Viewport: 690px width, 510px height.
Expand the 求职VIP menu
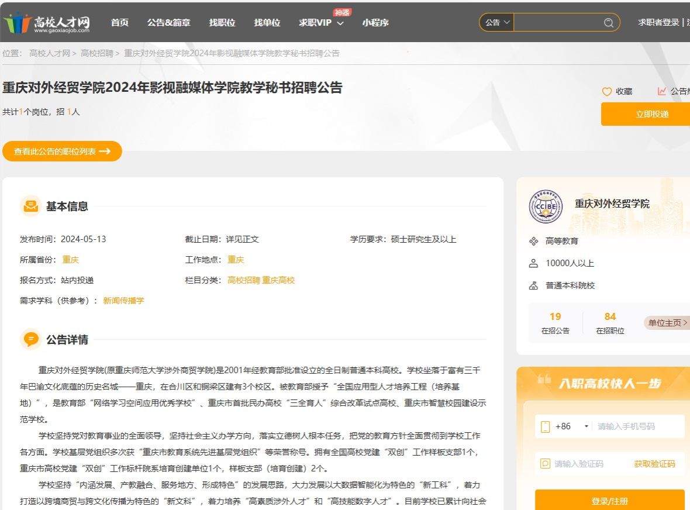point(321,23)
